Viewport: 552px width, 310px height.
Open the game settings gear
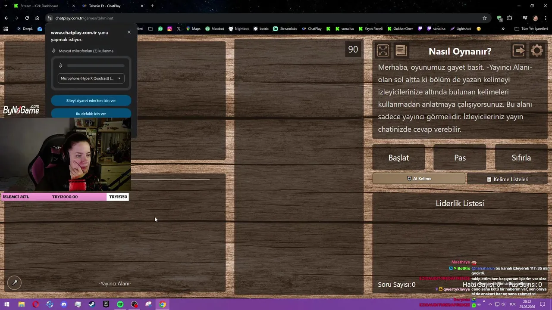[537, 51]
